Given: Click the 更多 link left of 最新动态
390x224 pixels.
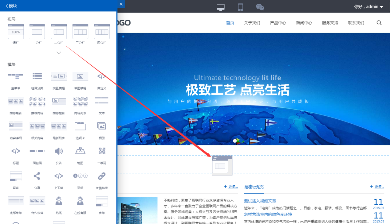Looking at the screenshot, I should pyautogui.click(x=231, y=187).
